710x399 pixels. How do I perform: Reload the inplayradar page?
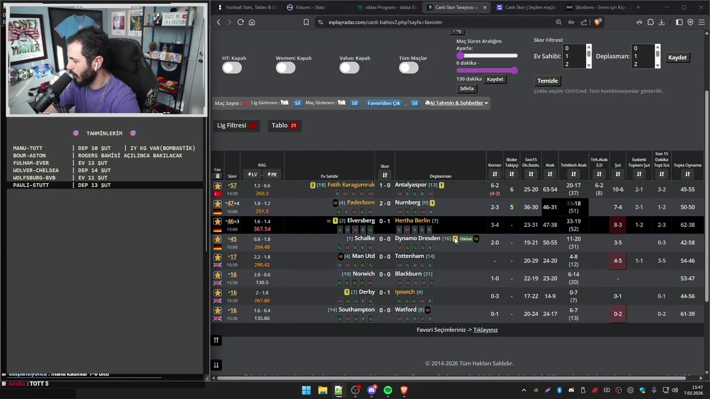(240, 22)
